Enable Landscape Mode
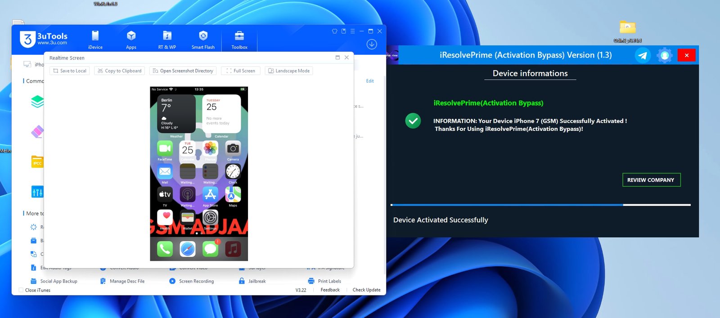 tap(289, 71)
